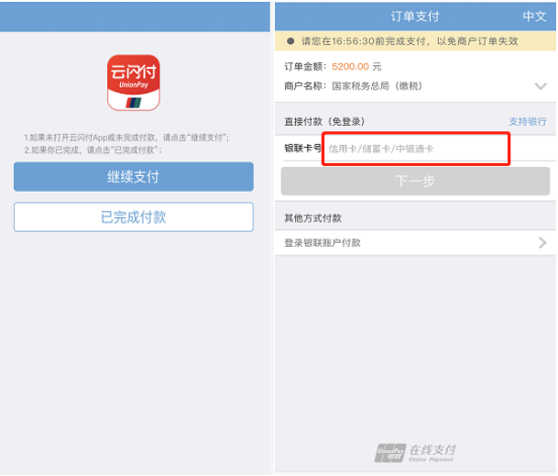Image resolution: width=558 pixels, height=476 pixels.
Task: Focus the 银联卡号 card number field
Action: click(x=416, y=149)
